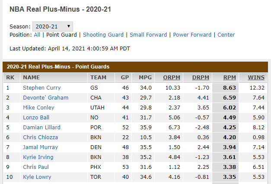Open Chris Paul's player page
This screenshot has width=271, height=184.
click(35, 167)
